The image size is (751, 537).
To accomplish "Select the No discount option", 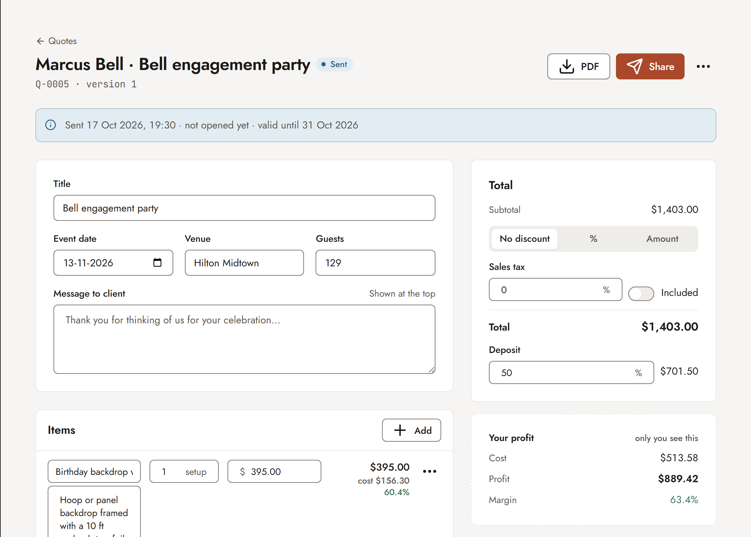I will point(524,239).
